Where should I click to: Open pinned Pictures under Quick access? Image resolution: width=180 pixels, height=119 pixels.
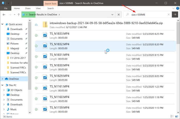(x=14, y=44)
